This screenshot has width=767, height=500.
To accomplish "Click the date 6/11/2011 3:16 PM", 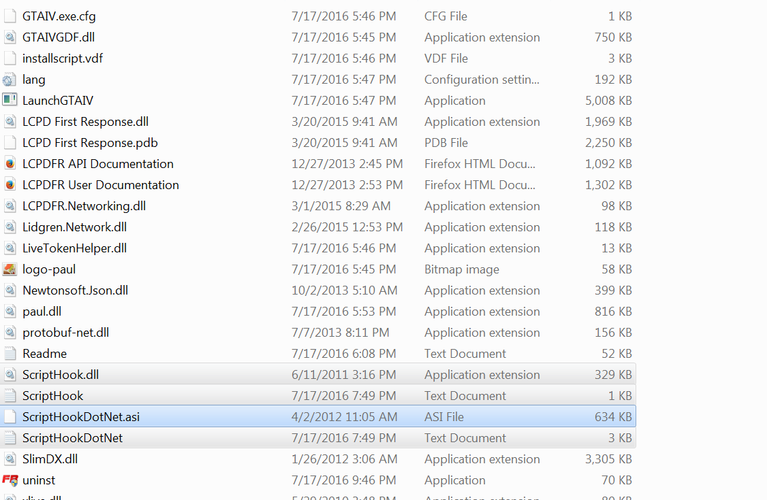I will (343, 375).
